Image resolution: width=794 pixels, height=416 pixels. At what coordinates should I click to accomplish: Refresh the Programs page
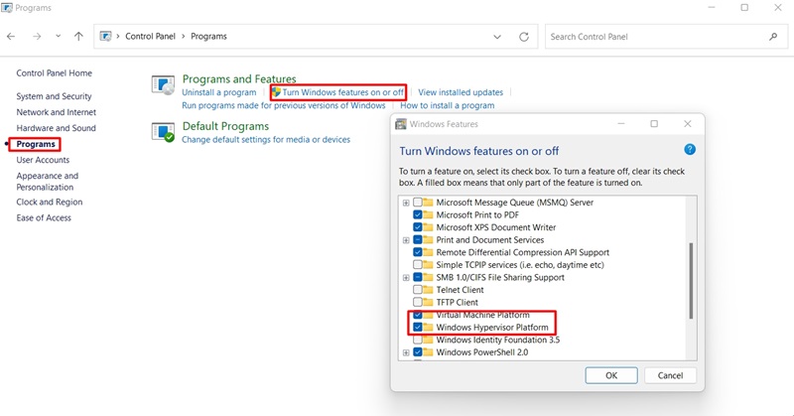[x=524, y=37]
